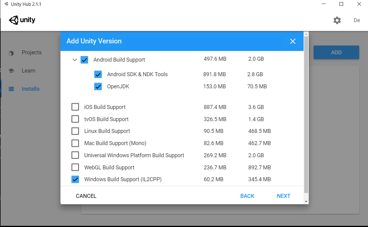Click the OpenJDK label text
This screenshot has height=227, width=368.
[x=118, y=86]
